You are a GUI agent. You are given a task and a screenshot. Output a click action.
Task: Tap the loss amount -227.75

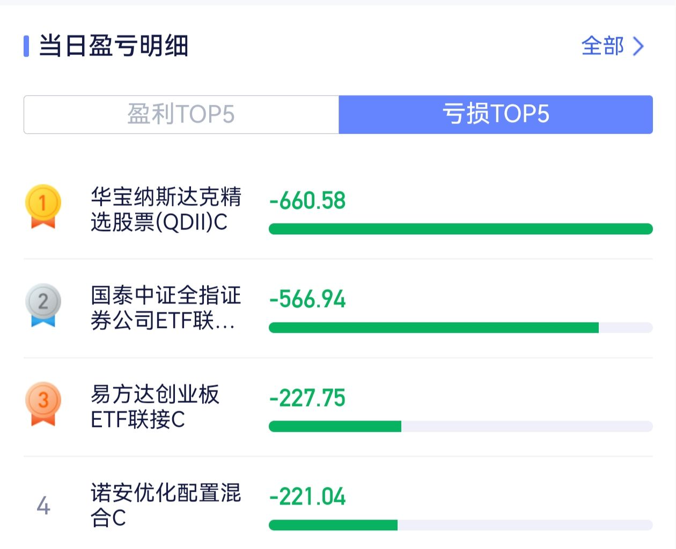click(306, 398)
